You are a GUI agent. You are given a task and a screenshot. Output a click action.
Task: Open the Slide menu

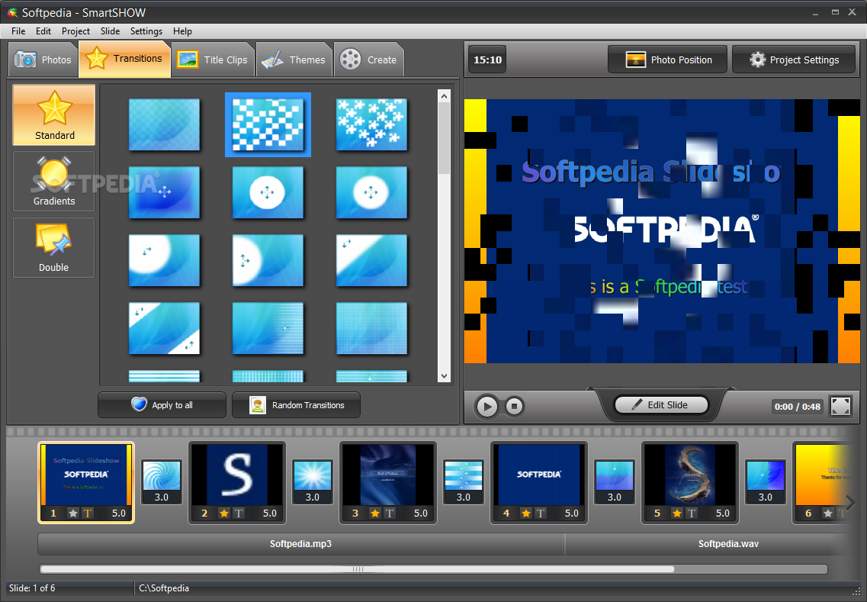point(110,31)
